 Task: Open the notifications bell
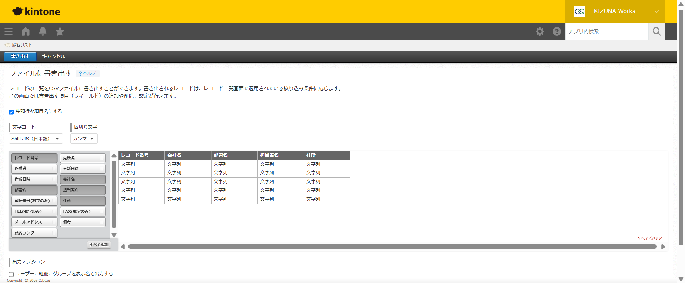click(43, 31)
